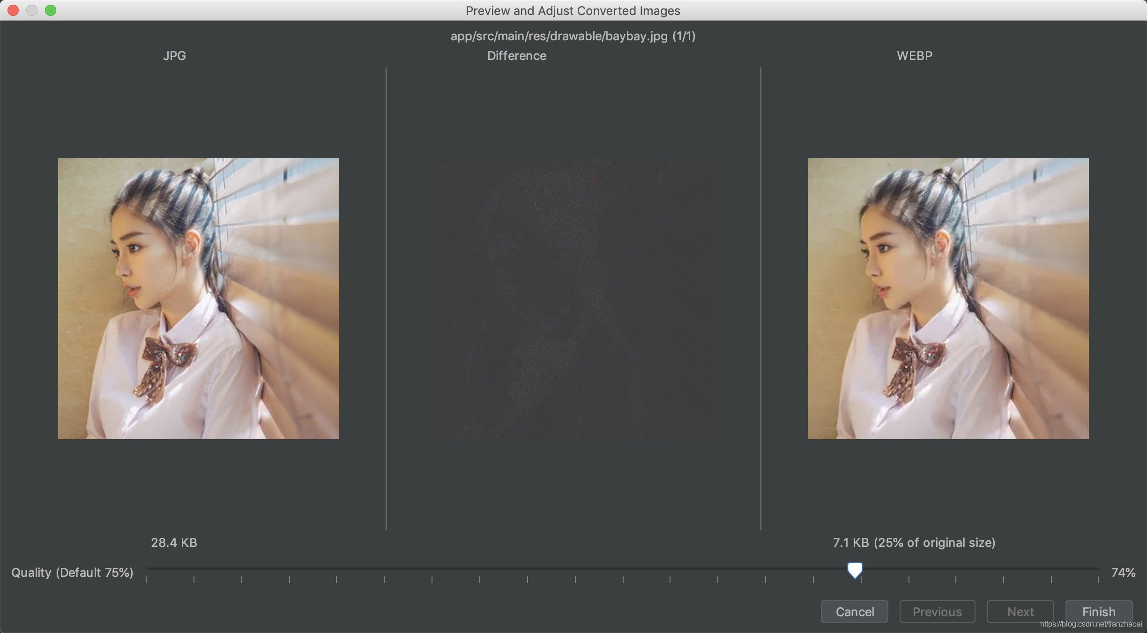
Task: Click the JPG column header label
Action: 174,56
